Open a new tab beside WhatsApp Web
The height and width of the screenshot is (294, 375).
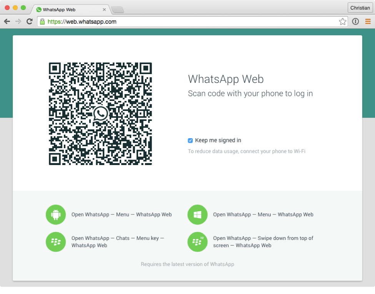[117, 10]
